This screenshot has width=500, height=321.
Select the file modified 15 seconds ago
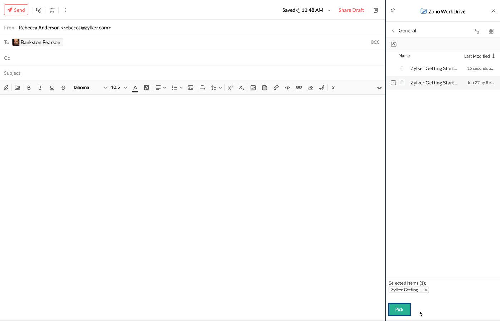pos(443,68)
